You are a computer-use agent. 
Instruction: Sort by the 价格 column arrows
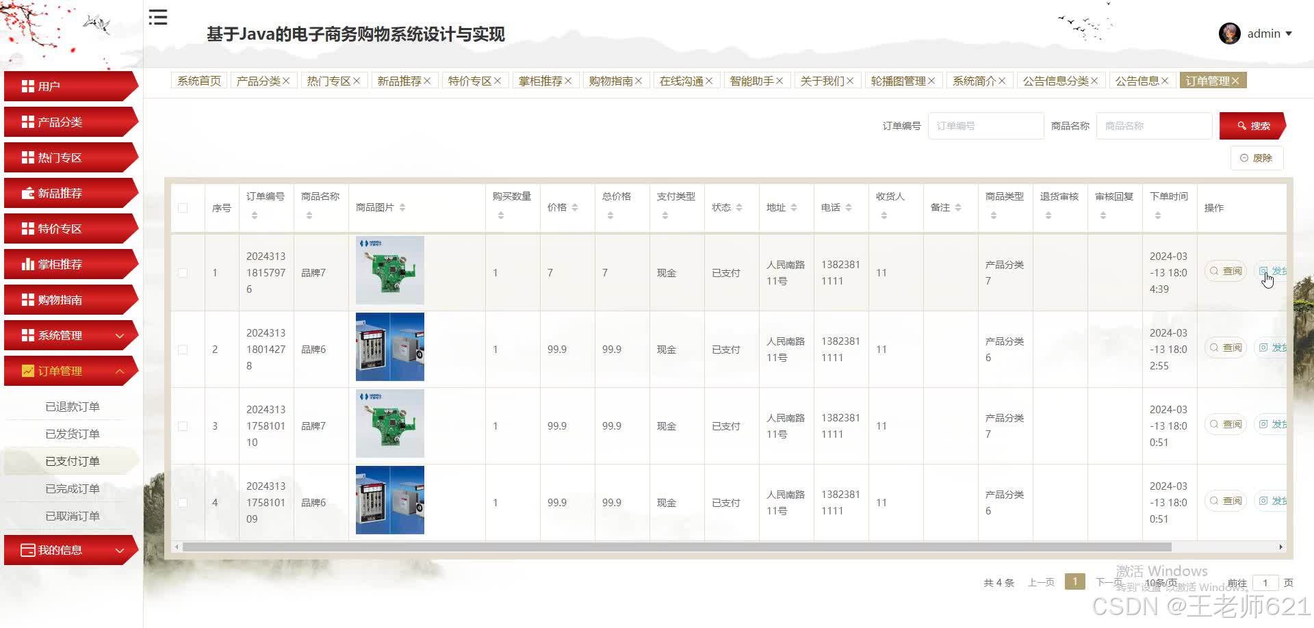575,207
